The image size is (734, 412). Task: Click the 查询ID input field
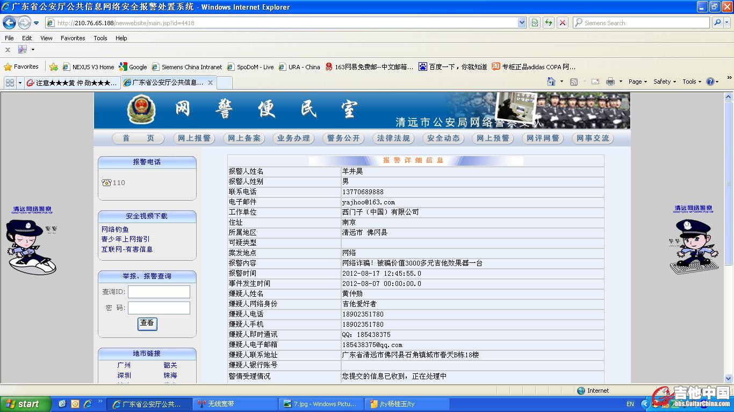(159, 292)
